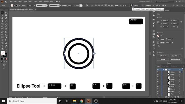The height and width of the screenshot is (104, 185).
Task: Click the Windows taskbar 'Search here' box
Action: [x=32, y=101]
